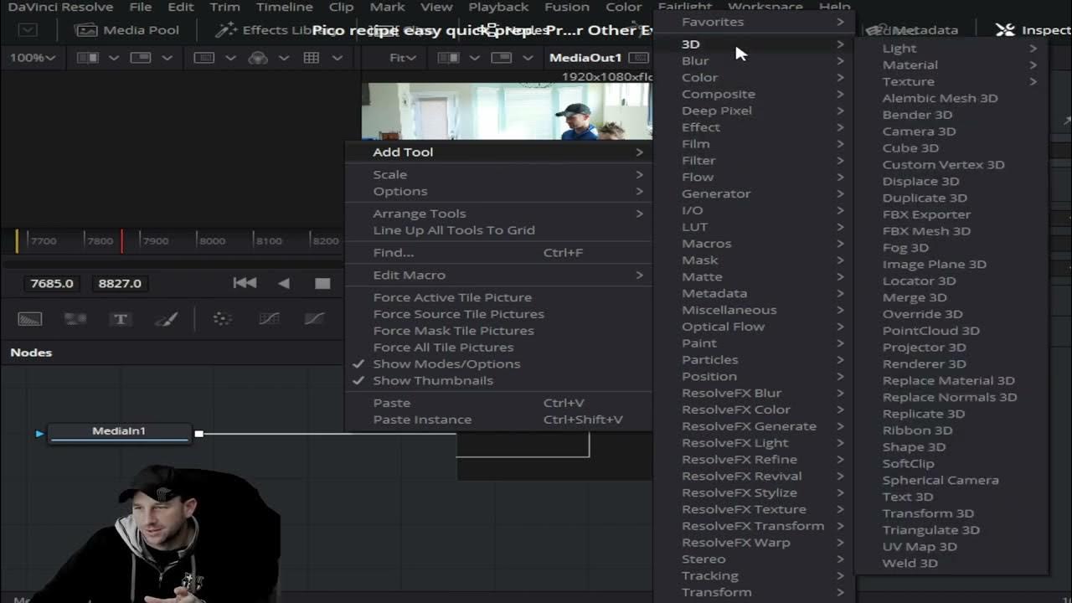
Task: Click the color channels icon in the left viewer
Action: coord(259,58)
